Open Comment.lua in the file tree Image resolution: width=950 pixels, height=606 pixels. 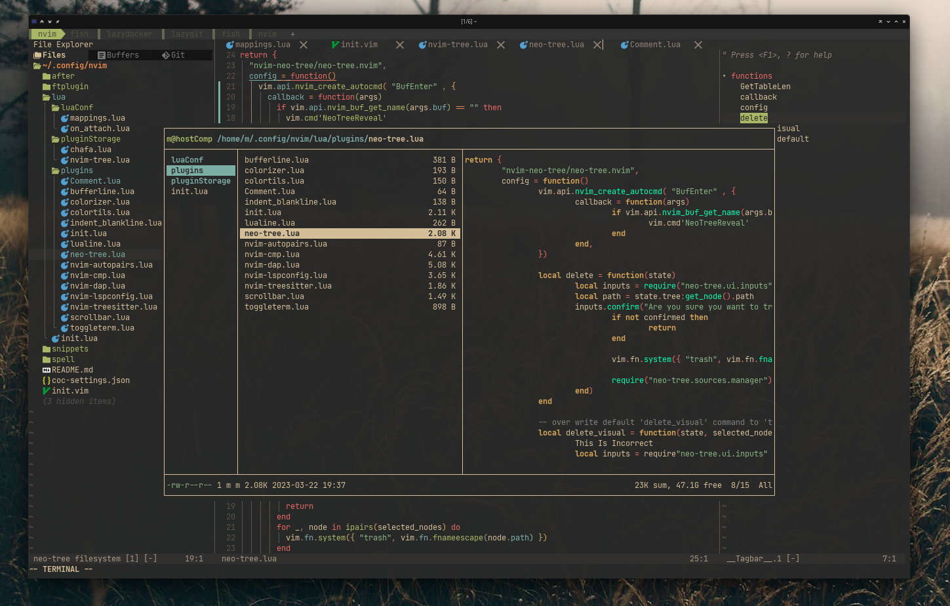click(x=95, y=181)
